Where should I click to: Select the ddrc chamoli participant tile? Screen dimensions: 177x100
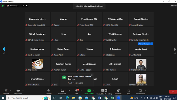115,64
